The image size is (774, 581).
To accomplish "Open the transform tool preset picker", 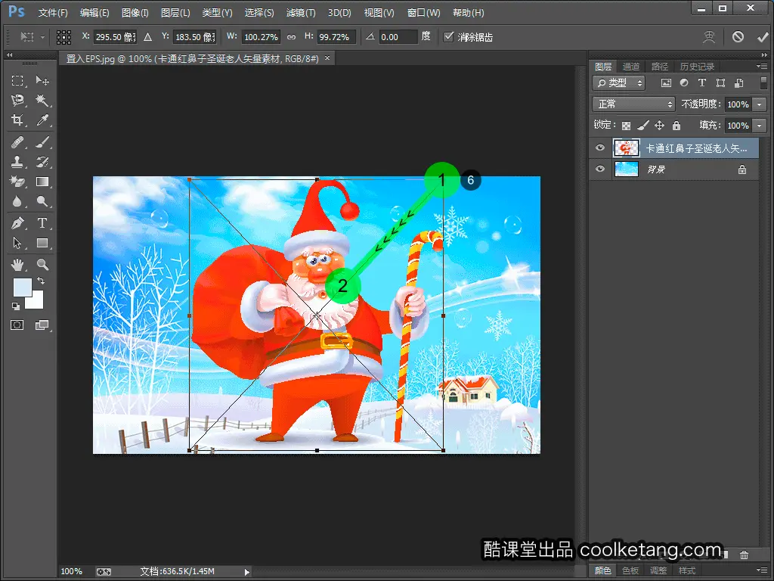I will click(x=32, y=37).
